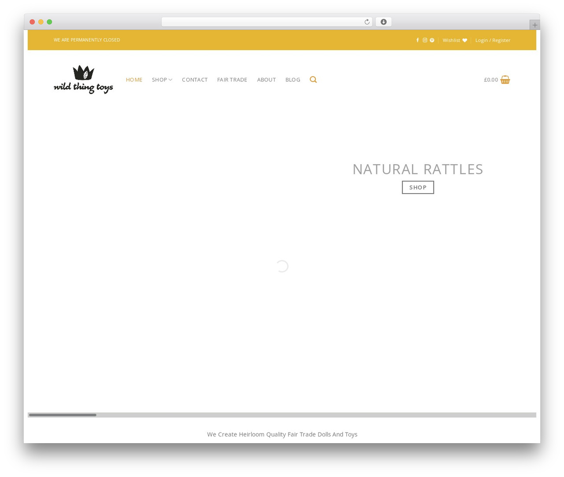The image size is (564, 477).
Task: Open the Instagram social icon
Action: (x=425, y=40)
